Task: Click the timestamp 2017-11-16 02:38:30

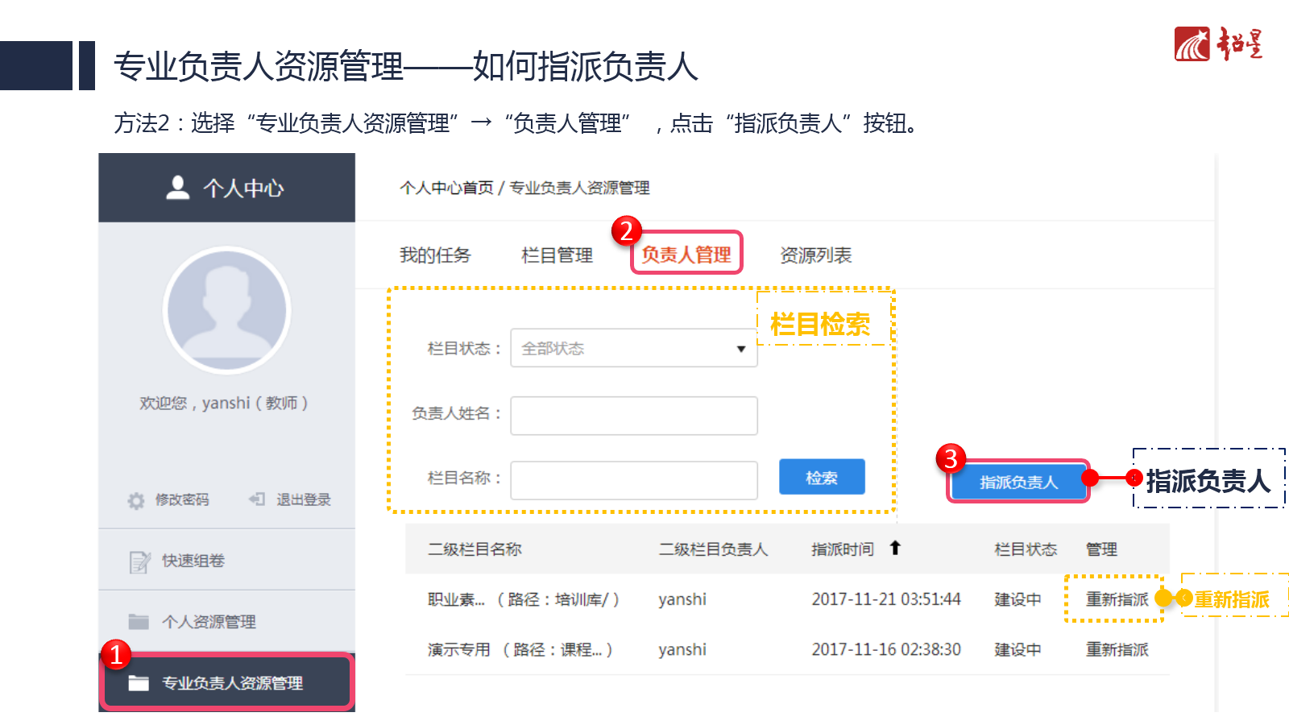Action: pyautogui.click(x=886, y=649)
